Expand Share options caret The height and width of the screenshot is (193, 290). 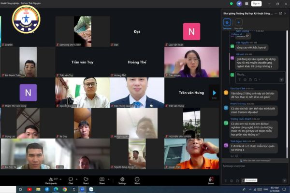point(109,179)
